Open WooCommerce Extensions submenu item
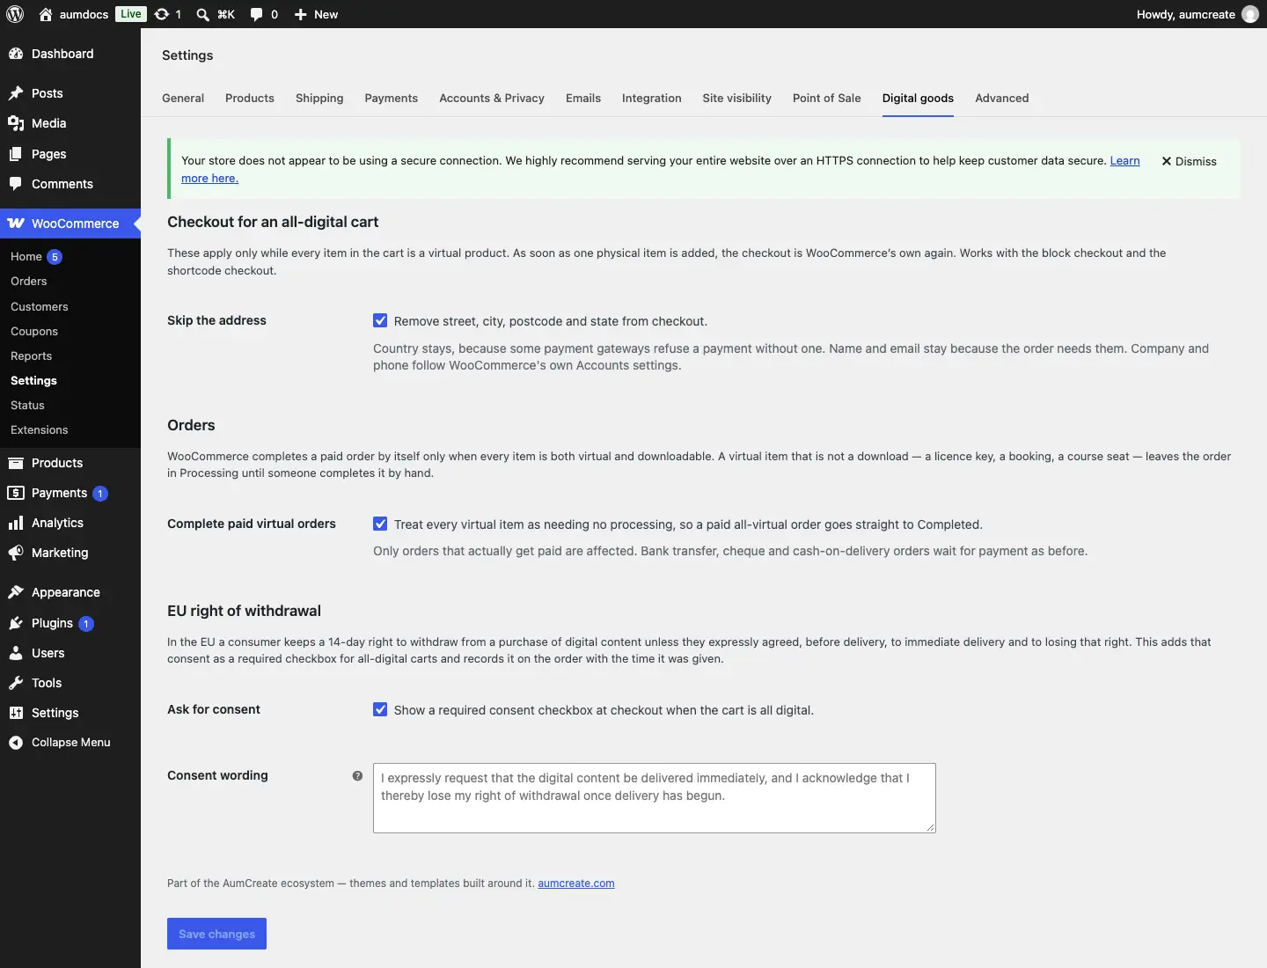This screenshot has width=1267, height=968. pos(40,429)
